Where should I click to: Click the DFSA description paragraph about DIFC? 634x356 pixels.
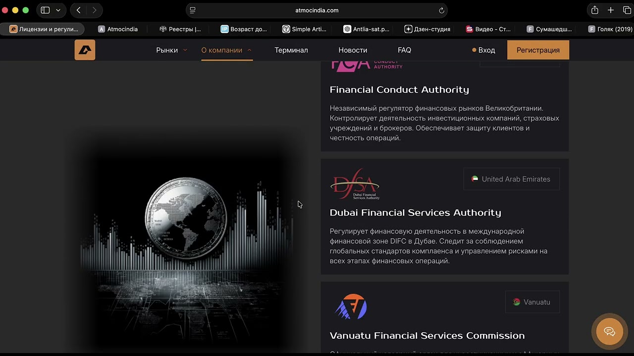click(x=438, y=246)
